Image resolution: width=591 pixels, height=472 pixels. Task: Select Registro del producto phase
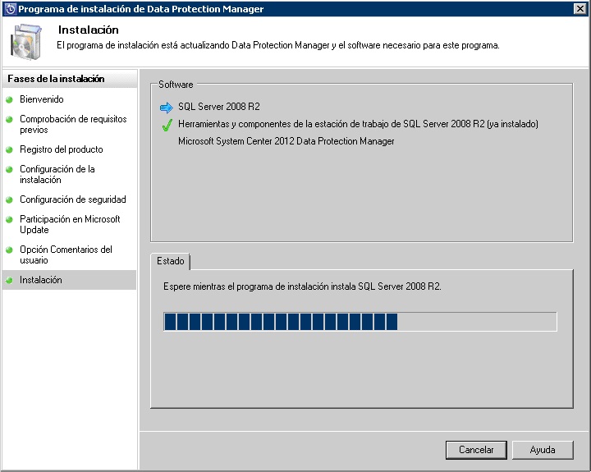pyautogui.click(x=61, y=149)
